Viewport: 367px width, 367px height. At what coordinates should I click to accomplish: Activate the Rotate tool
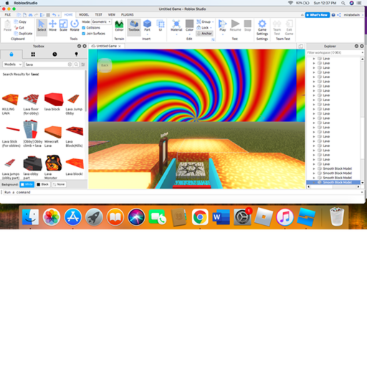(75, 25)
